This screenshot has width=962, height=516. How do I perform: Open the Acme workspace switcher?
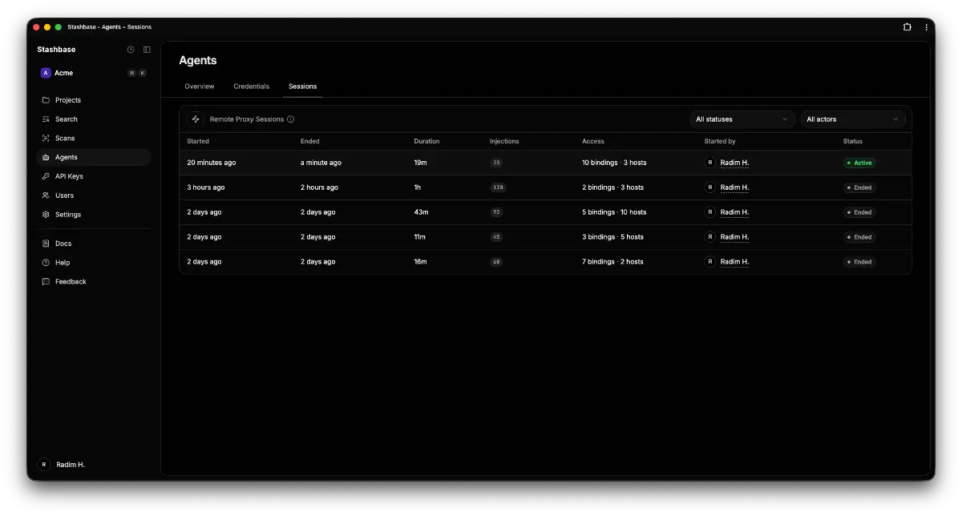pos(94,73)
